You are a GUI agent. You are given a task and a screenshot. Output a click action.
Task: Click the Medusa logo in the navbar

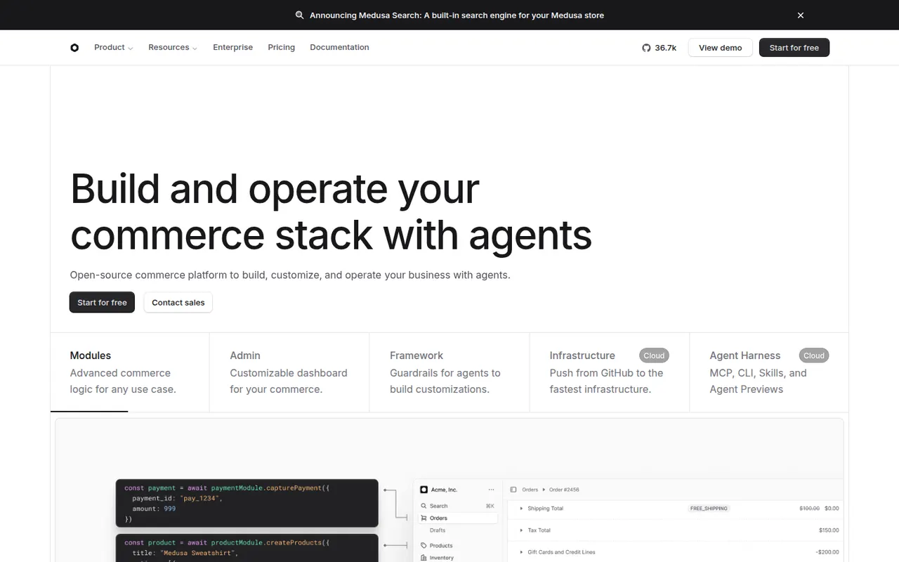pyautogui.click(x=74, y=48)
